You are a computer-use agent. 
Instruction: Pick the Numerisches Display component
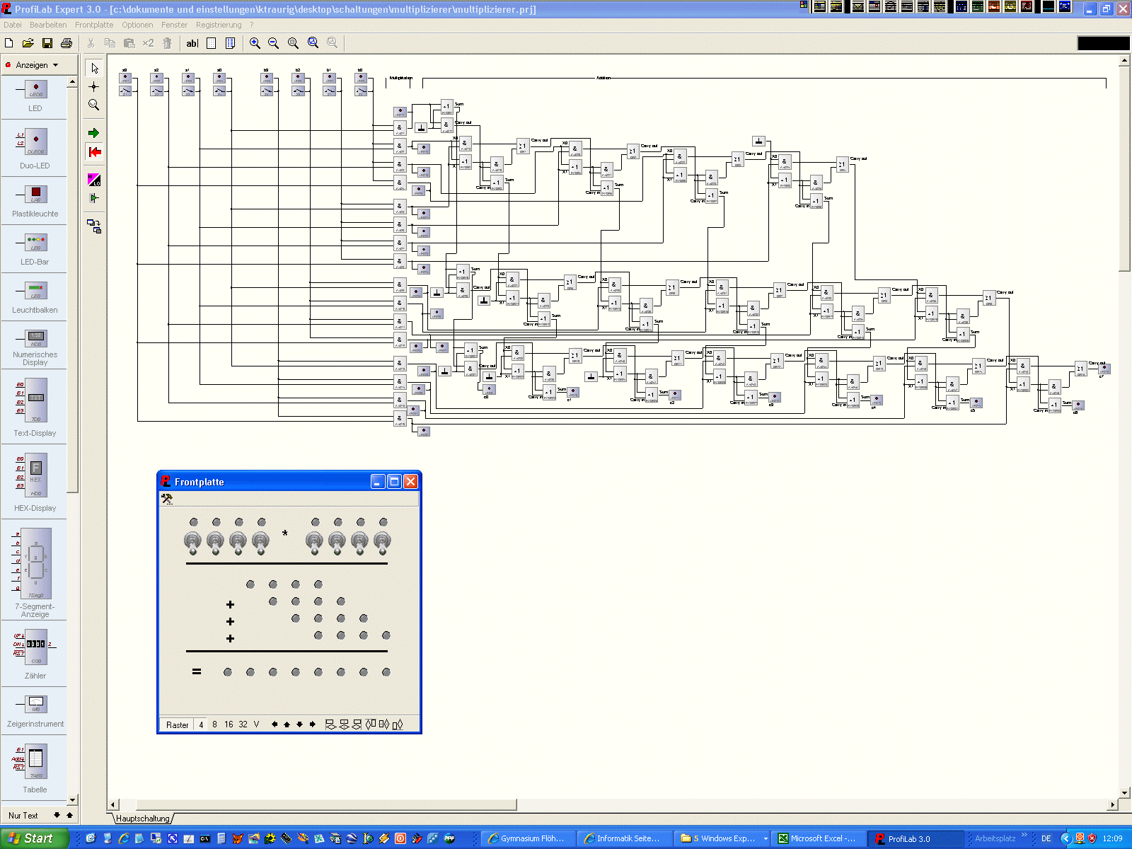(35, 346)
